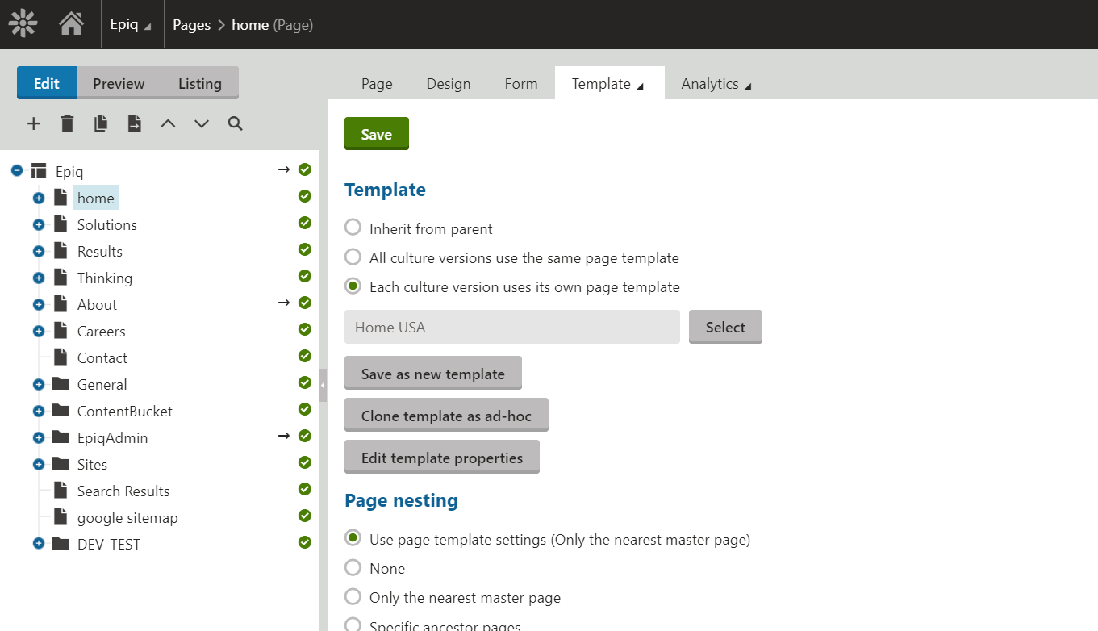Collapse the Epiq root node
Image resolution: width=1098 pixels, height=631 pixels.
pyautogui.click(x=17, y=171)
